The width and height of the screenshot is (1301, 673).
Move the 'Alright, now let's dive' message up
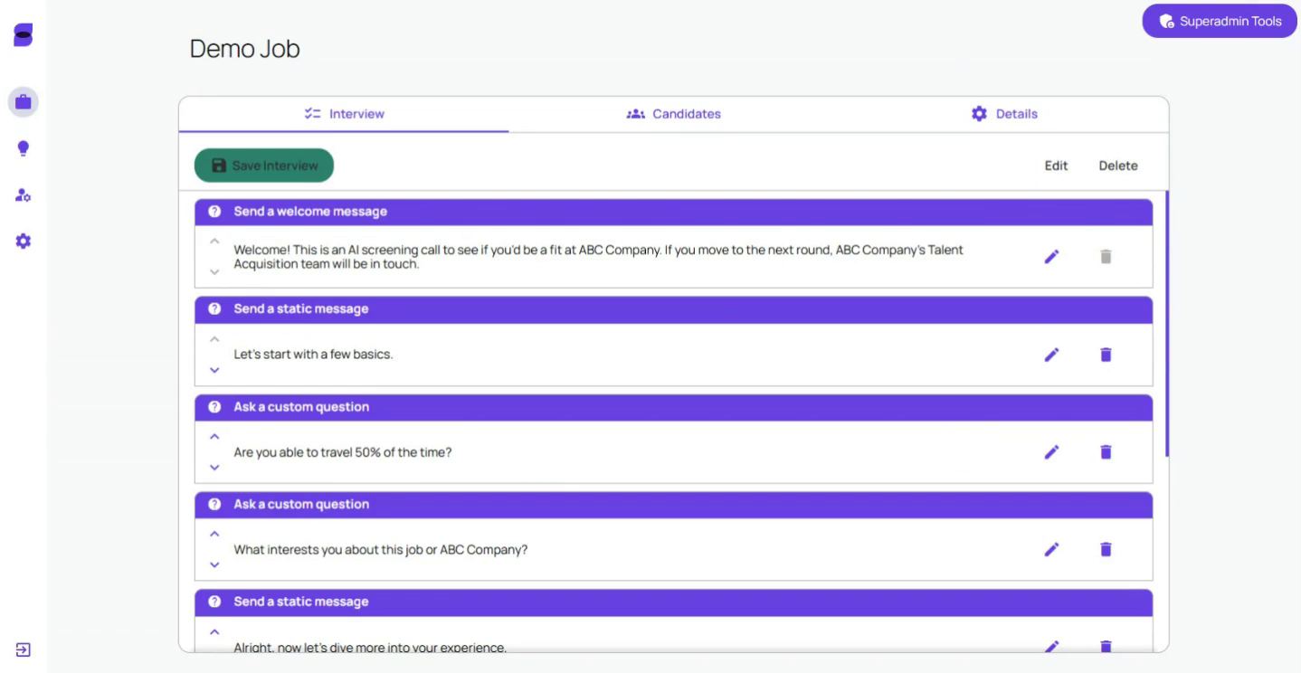pos(214,631)
